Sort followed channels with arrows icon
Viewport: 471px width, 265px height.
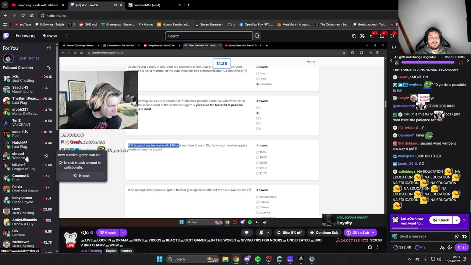tap(49, 68)
